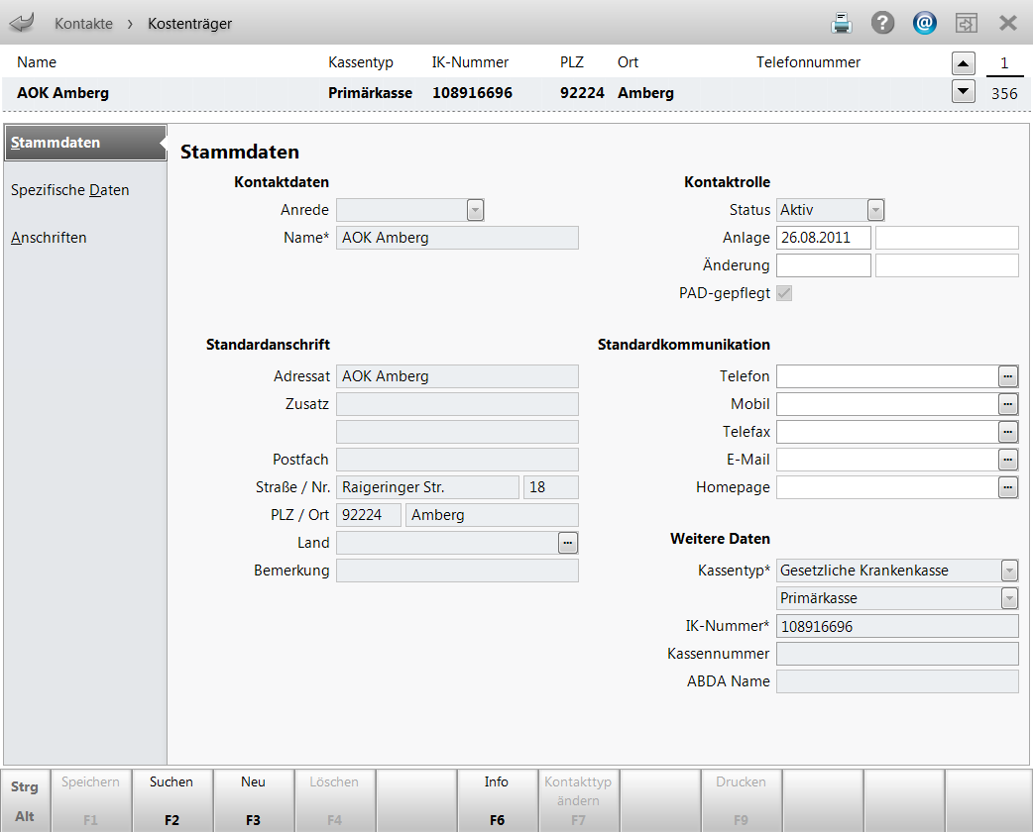Open Land selection ellipsis button
Screen dimensions: 1033x832
568,543
